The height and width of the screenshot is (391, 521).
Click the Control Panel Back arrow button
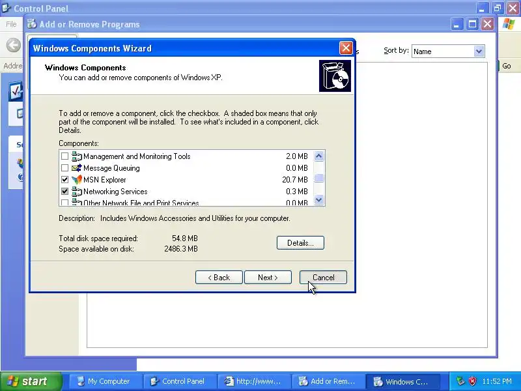click(13, 45)
